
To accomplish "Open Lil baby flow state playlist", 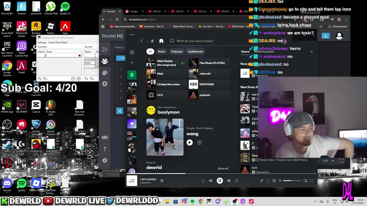I will (x=167, y=84).
